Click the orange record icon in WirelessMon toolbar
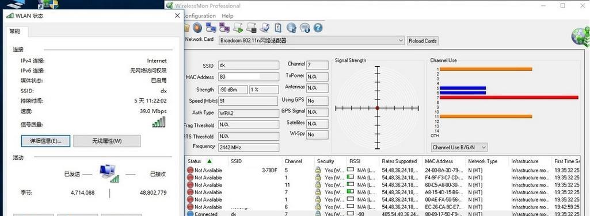 (197, 28)
